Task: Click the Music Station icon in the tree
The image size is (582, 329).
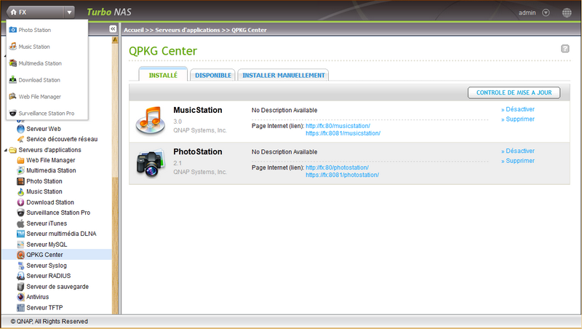Action: [21, 191]
